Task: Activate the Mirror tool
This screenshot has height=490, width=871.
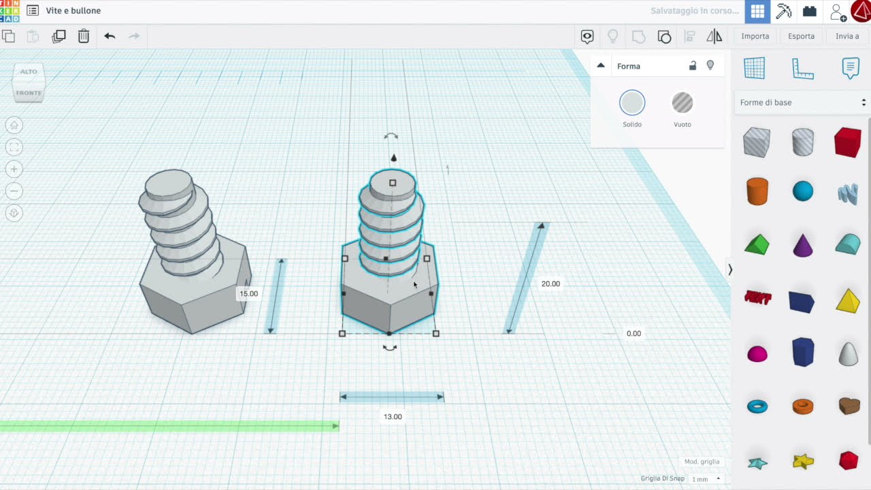Action: point(714,36)
